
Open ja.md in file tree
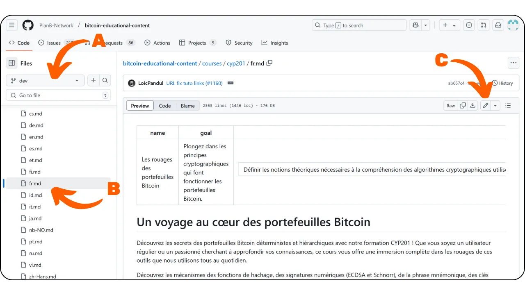pyautogui.click(x=35, y=218)
